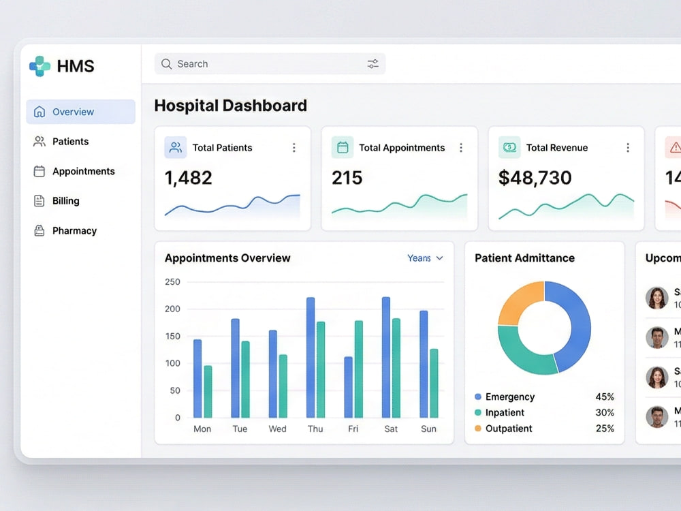Click the Fri green bar in chart
The height and width of the screenshot is (511, 681).
[359, 369]
